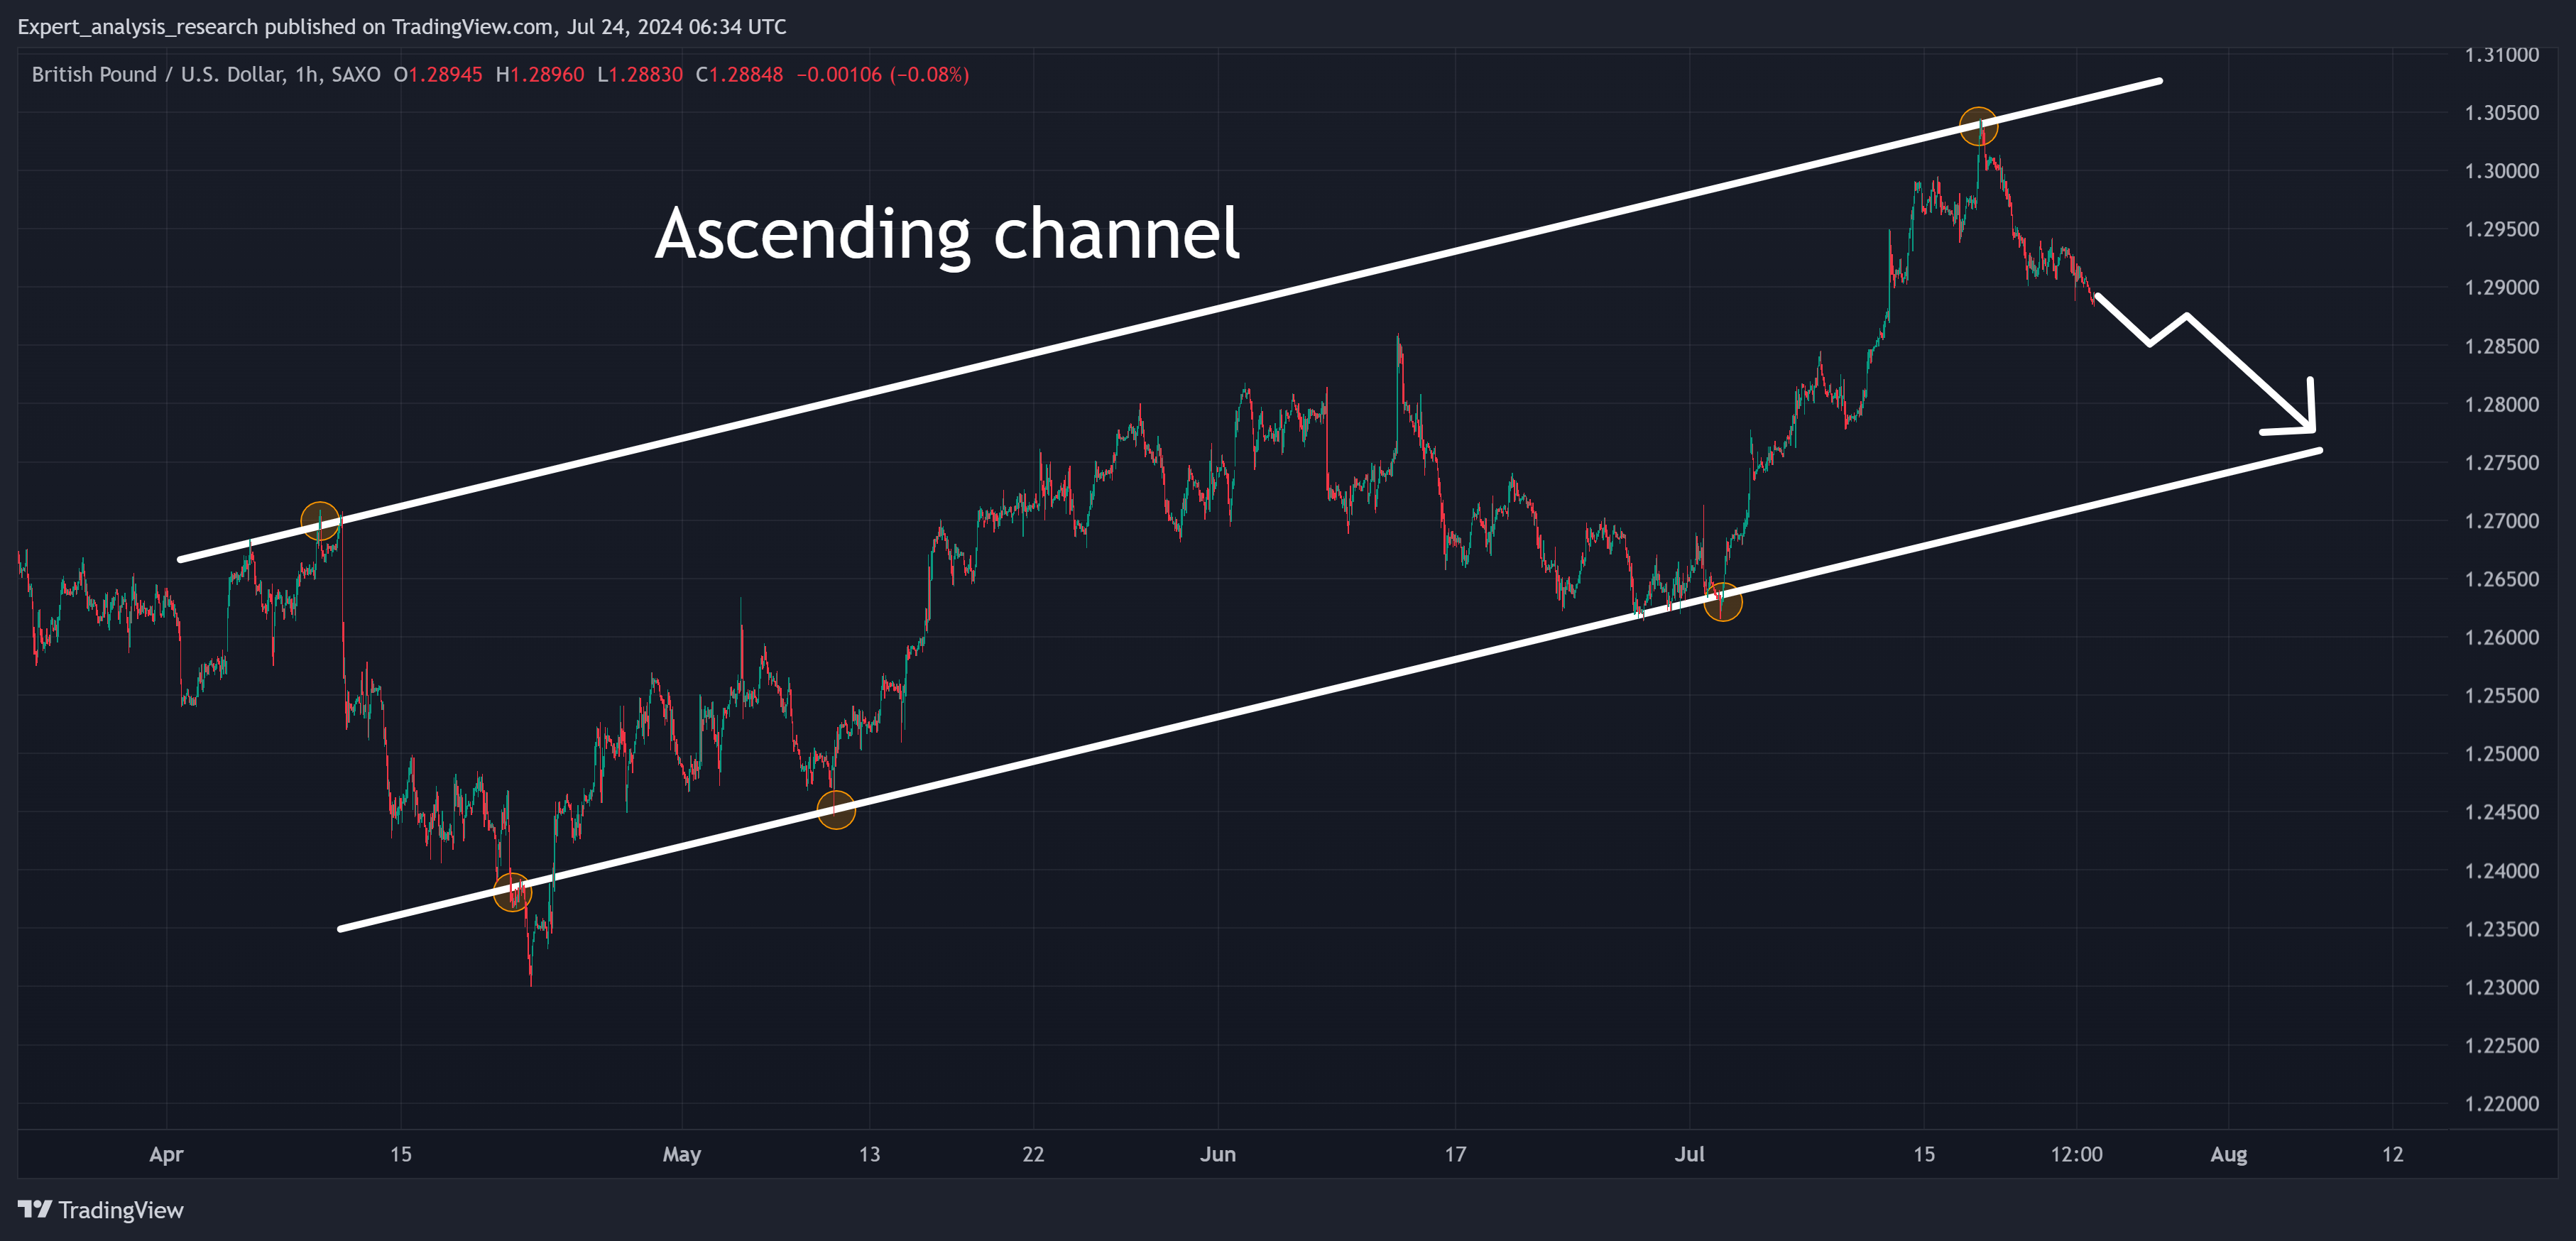Click the 1.22500 price axis label
The width and height of the screenshot is (2576, 1241).
[x=2501, y=1045]
